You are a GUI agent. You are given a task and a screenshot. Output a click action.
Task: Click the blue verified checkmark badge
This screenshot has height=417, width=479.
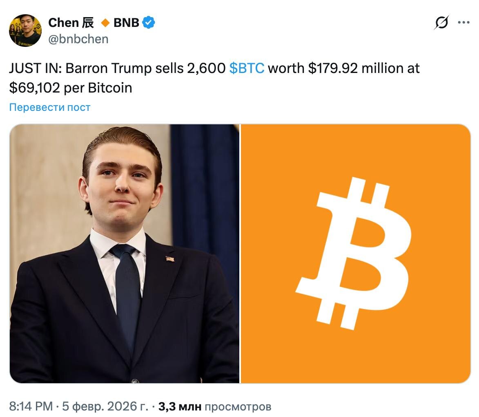[x=149, y=22]
